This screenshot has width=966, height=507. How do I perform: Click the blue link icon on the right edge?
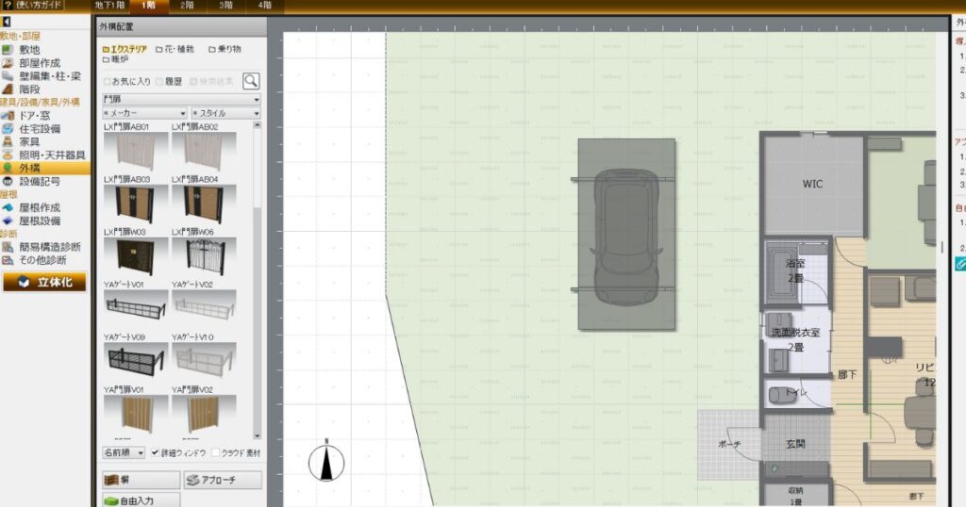(x=959, y=264)
